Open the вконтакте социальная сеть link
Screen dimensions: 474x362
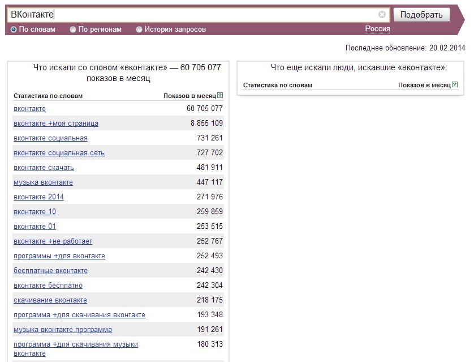(x=59, y=153)
